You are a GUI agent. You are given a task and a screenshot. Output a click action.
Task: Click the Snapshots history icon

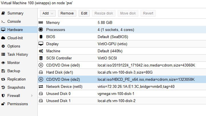3,87
